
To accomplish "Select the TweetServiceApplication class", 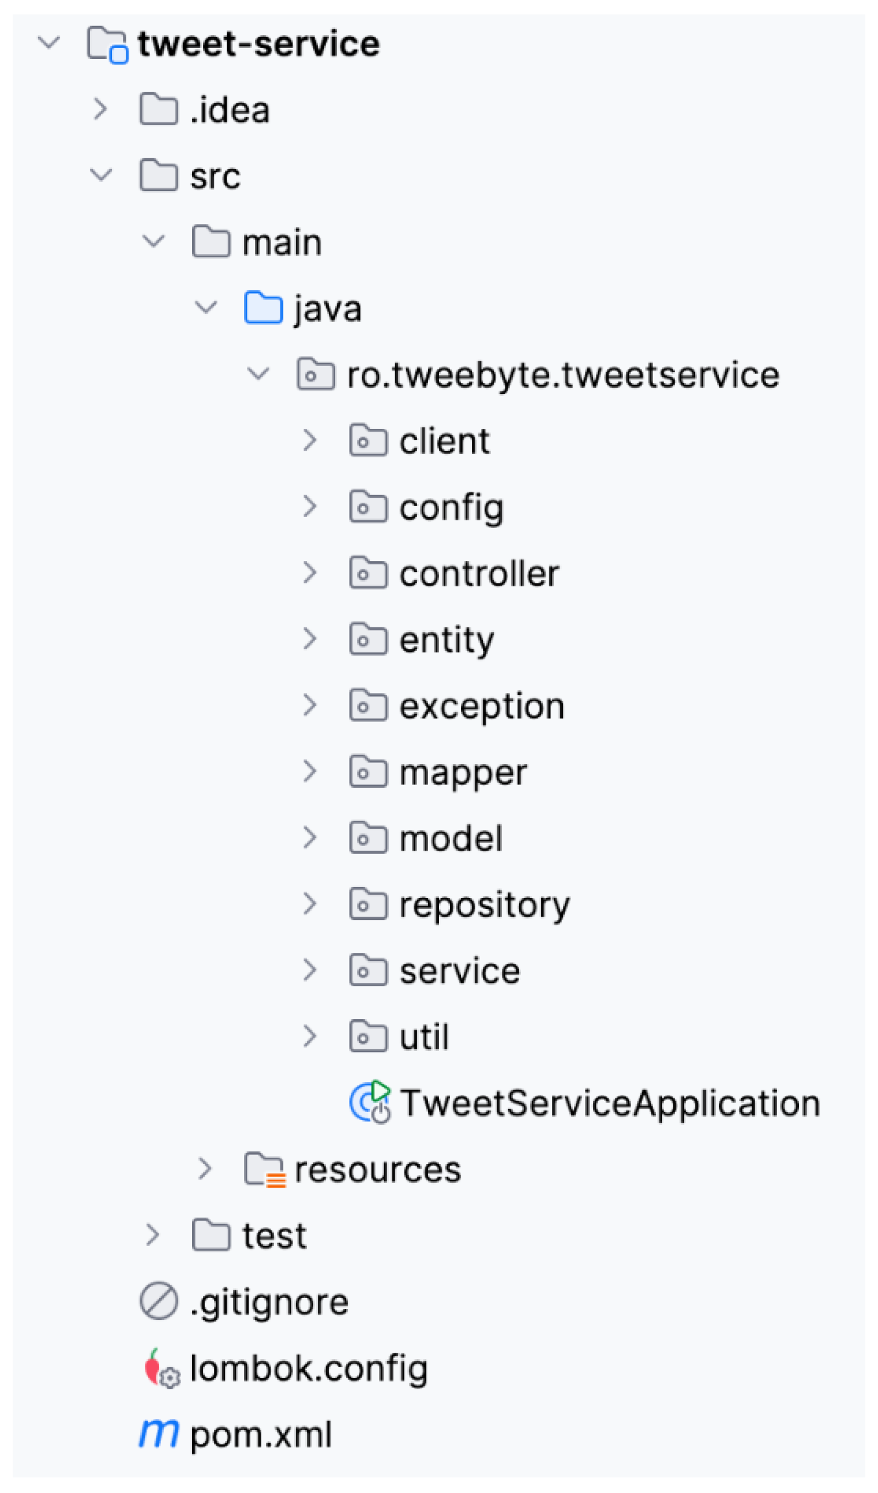I will pyautogui.click(x=610, y=1103).
